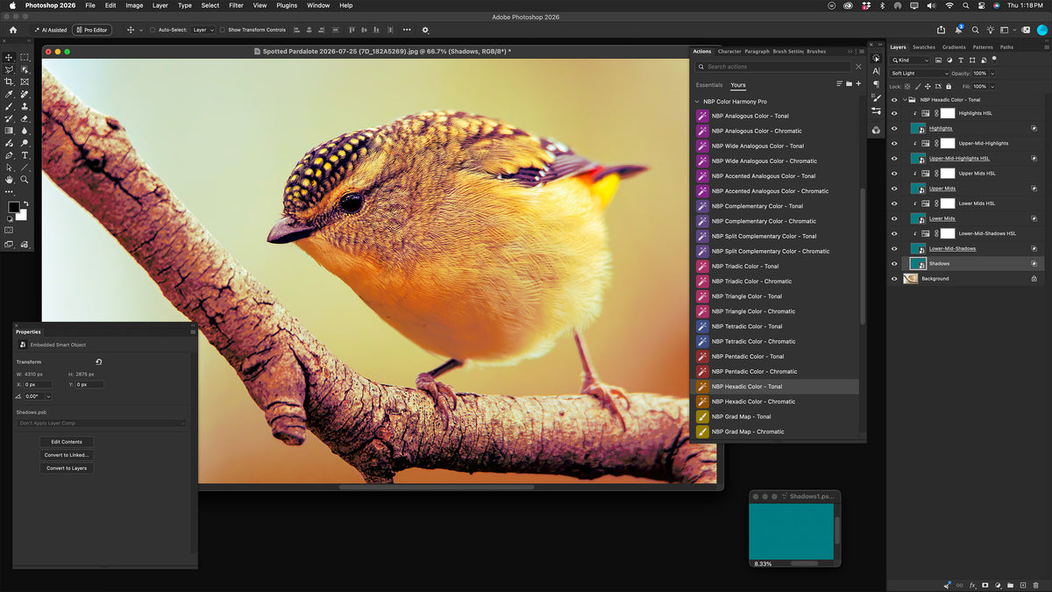Screen dimensions: 1052x592
Task: Clear the search actions field
Action: [x=858, y=67]
